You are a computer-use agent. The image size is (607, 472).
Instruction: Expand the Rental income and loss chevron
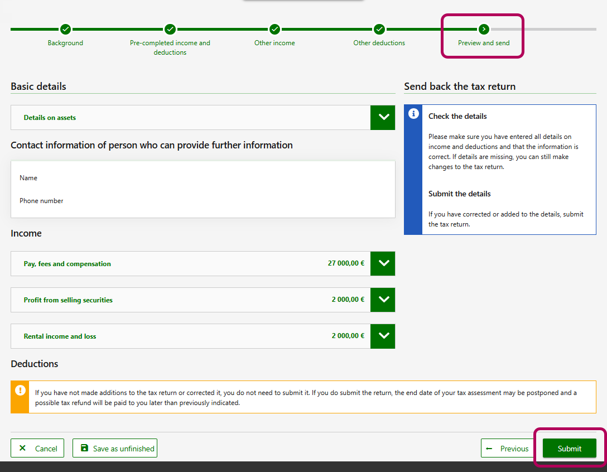pyautogui.click(x=383, y=336)
